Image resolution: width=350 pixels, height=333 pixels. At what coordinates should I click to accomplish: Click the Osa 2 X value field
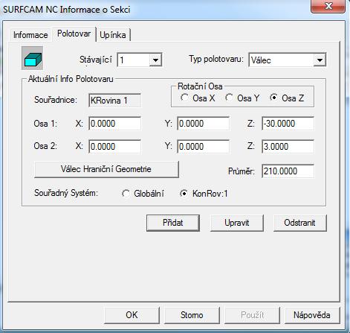pos(114,146)
